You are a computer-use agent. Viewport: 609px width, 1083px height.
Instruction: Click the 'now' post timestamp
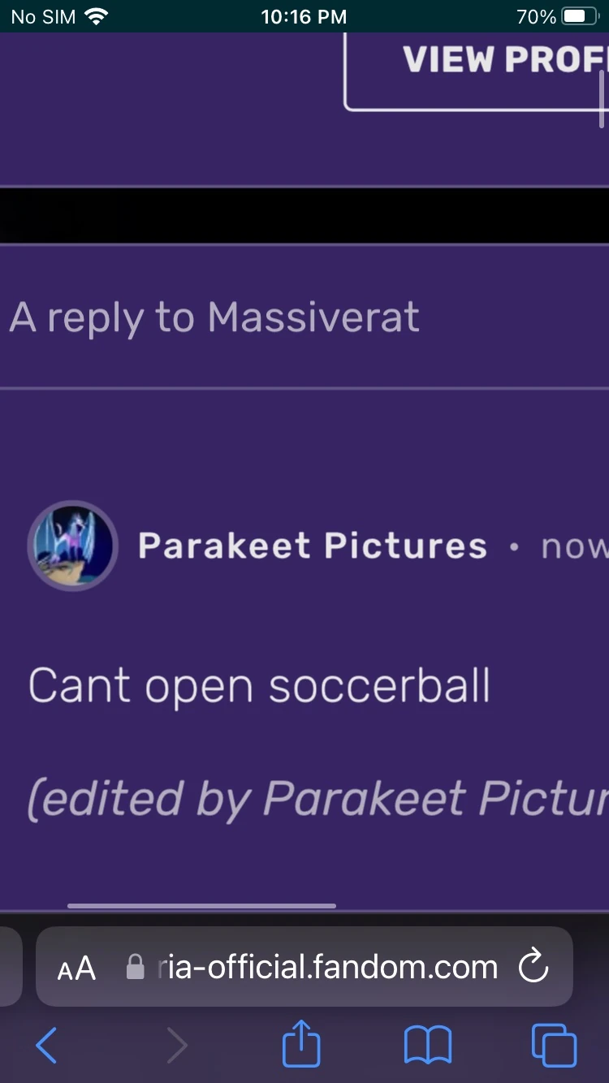(x=575, y=548)
